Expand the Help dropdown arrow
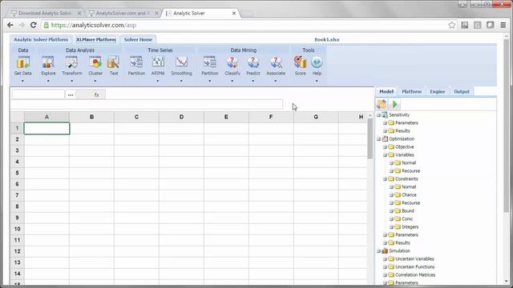 [x=317, y=81]
